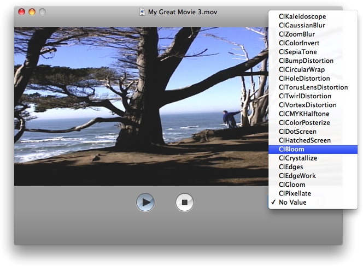Viewport: 363px width, 267px height.
Task: Select the CIVortexDistortion filter
Action: [x=307, y=105]
